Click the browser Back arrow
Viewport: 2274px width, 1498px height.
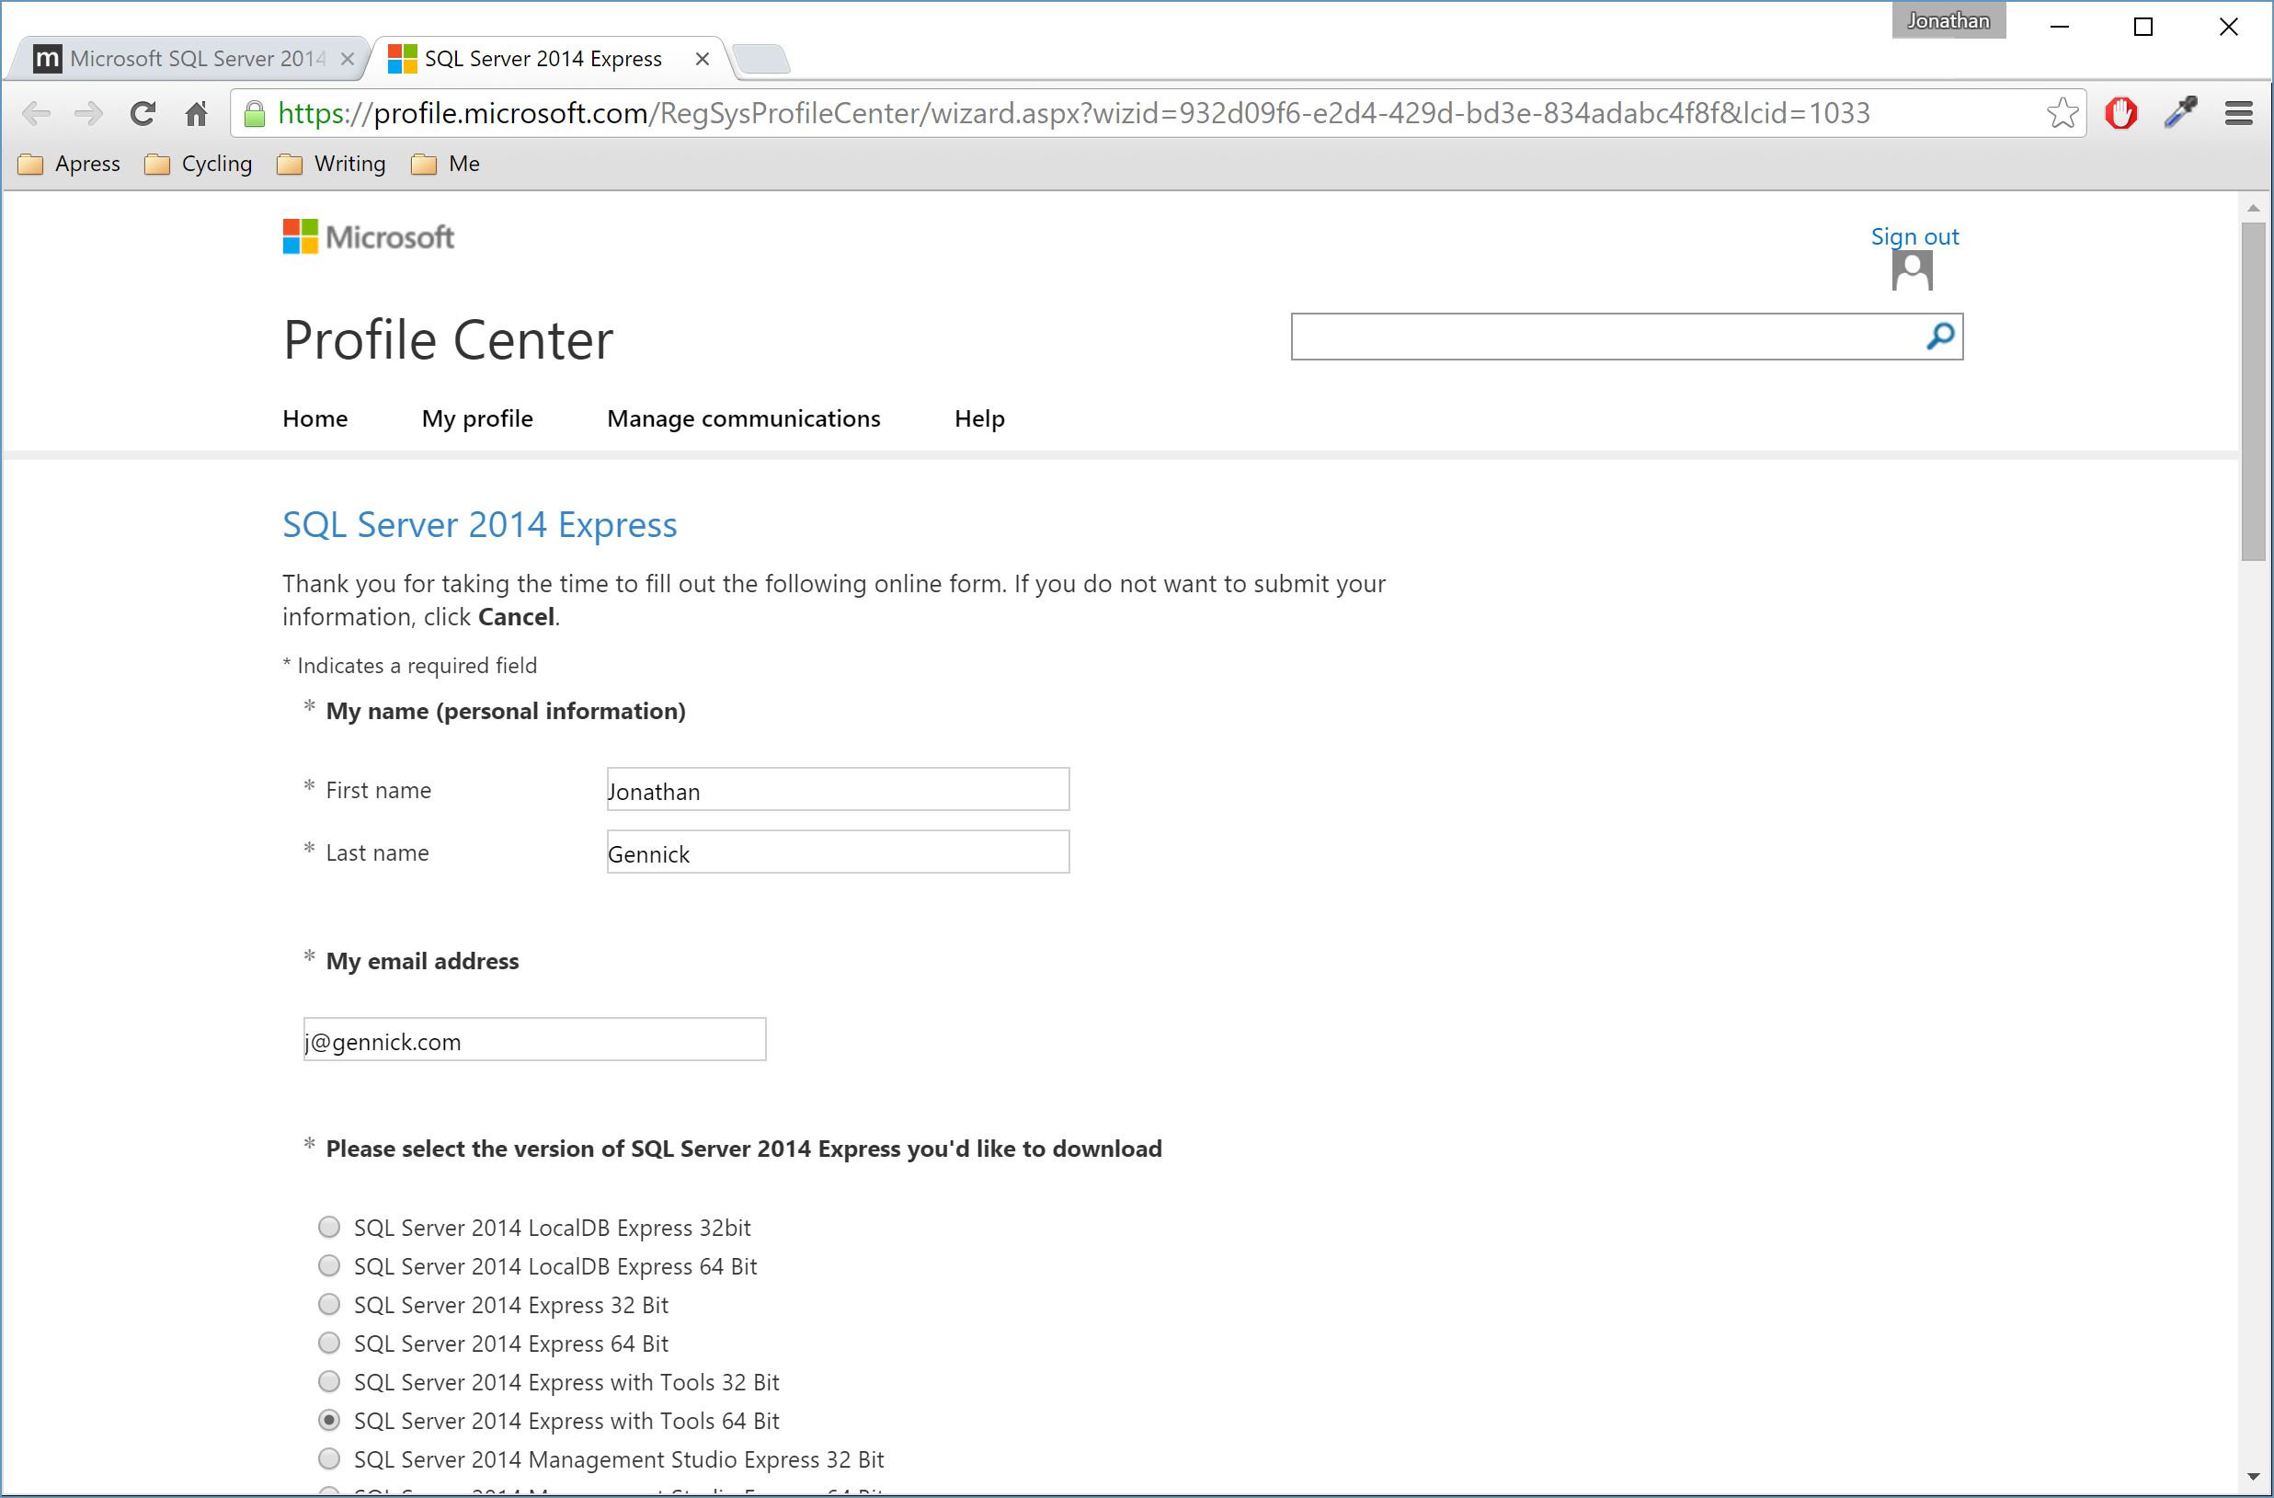[x=36, y=114]
